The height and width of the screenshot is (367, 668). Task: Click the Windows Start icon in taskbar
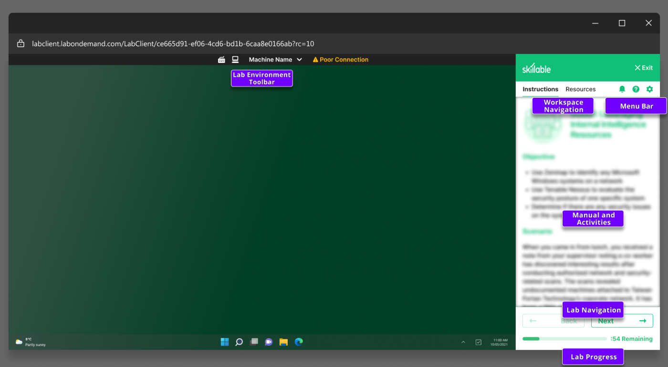click(x=225, y=342)
